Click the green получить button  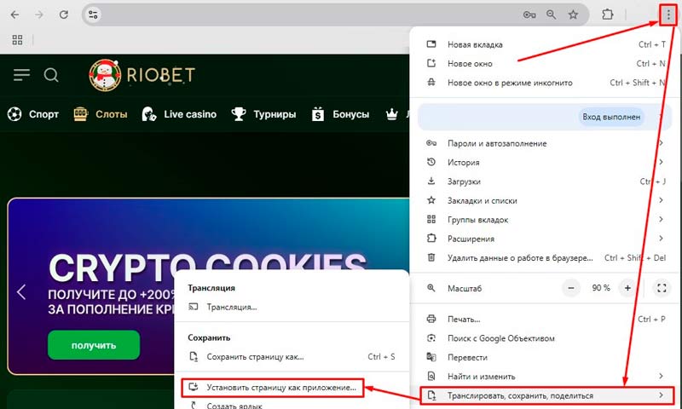click(94, 345)
